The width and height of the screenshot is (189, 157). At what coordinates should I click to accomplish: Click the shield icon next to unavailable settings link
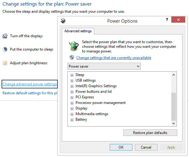coord(72,58)
